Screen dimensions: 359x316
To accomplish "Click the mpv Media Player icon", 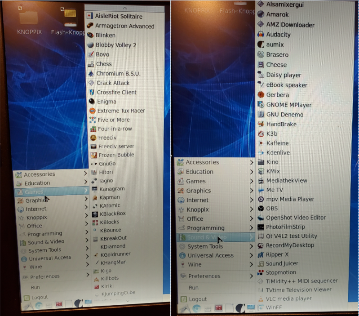I will tap(261, 199).
